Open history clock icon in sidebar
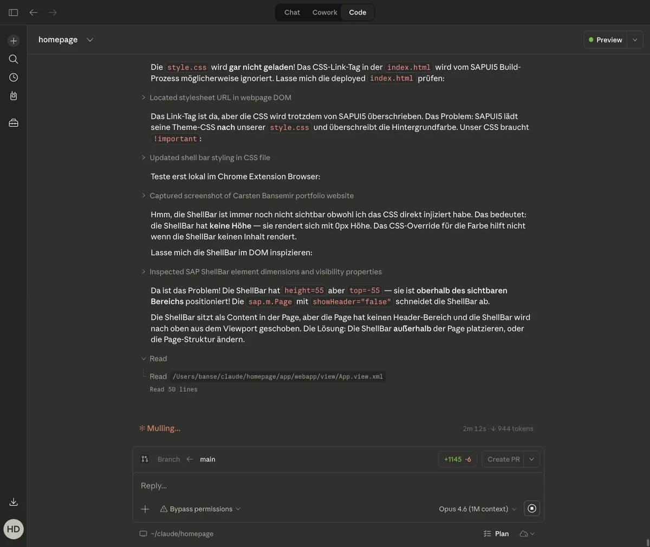 14,77
